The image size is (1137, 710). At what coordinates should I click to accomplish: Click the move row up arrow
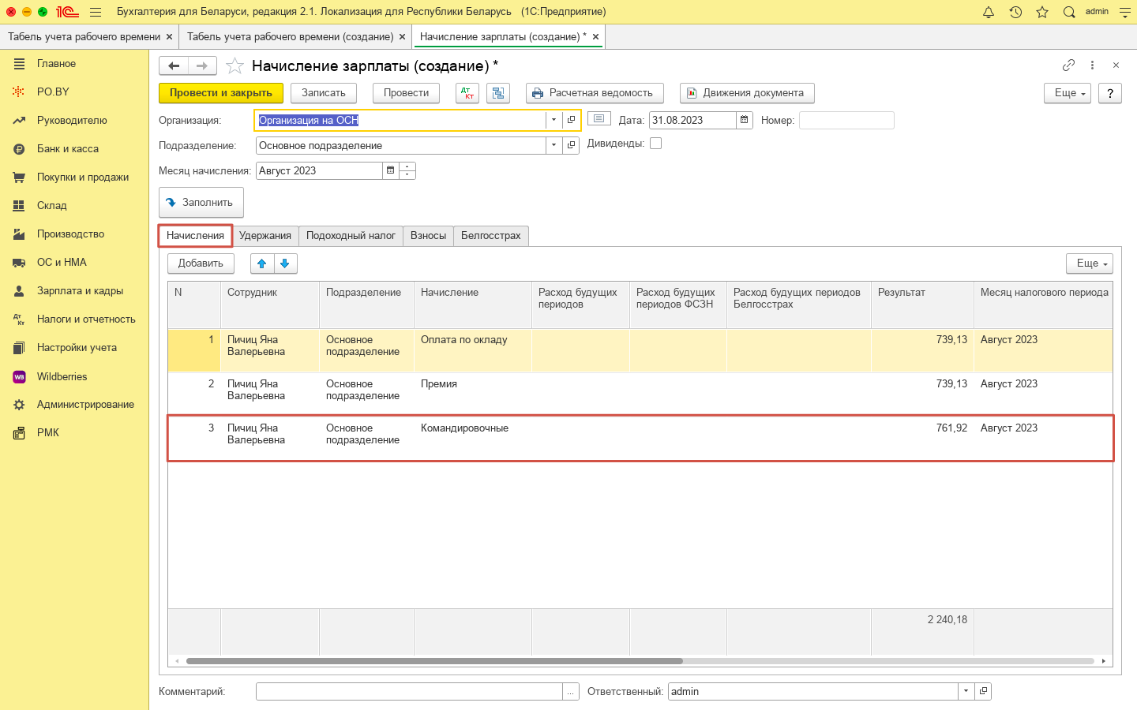262,263
